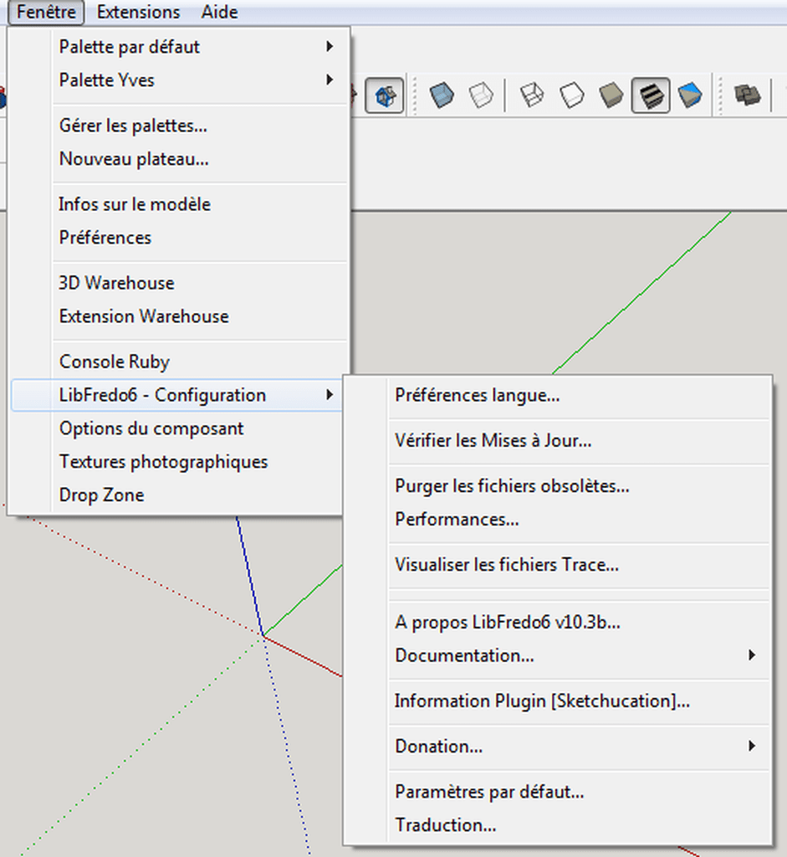Screen dimensions: 787x857
Task: Open the Aide menu
Action: click(x=219, y=12)
